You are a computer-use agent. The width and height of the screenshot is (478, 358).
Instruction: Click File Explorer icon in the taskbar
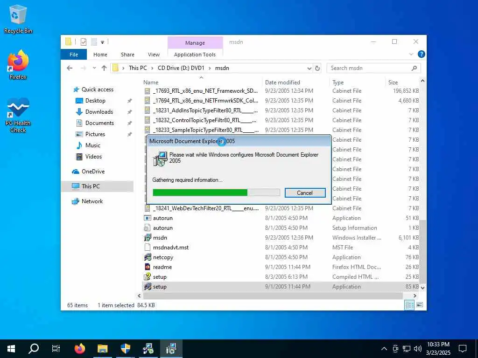pyautogui.click(x=102, y=349)
